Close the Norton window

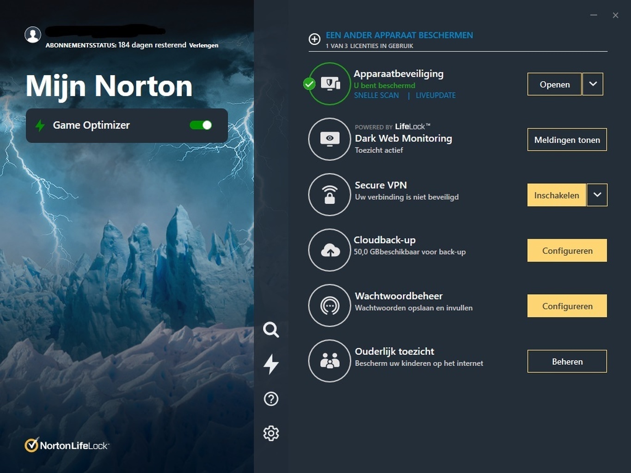click(615, 15)
